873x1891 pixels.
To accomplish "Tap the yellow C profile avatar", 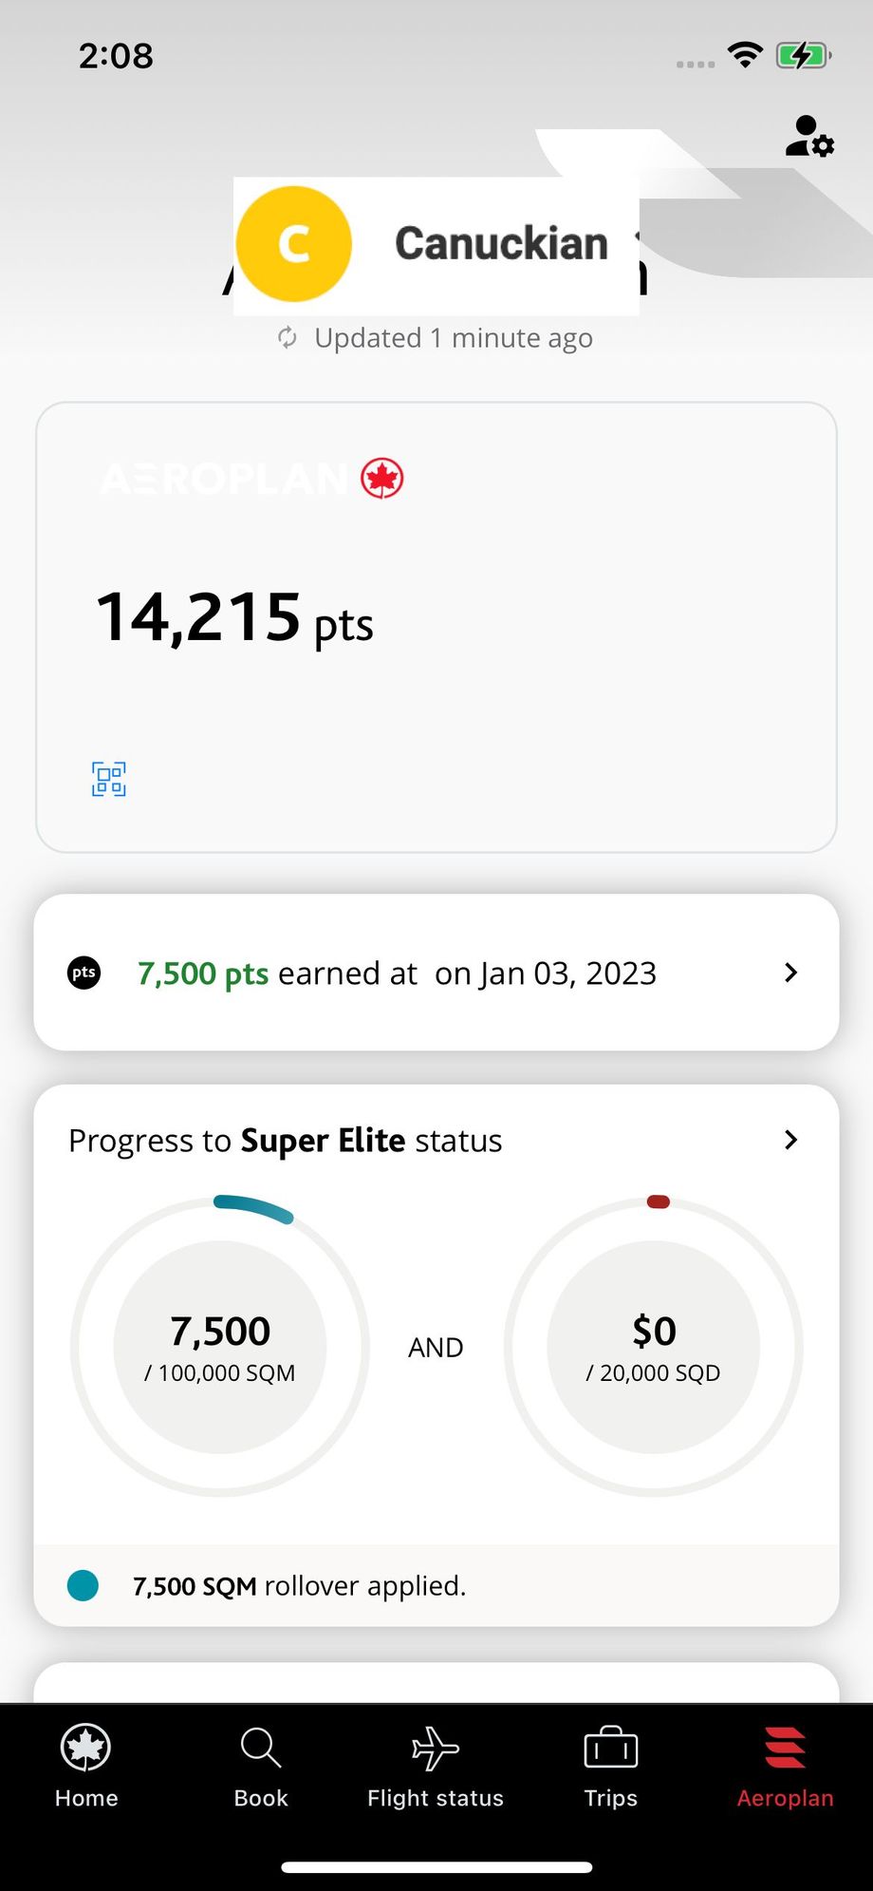I will coord(294,244).
